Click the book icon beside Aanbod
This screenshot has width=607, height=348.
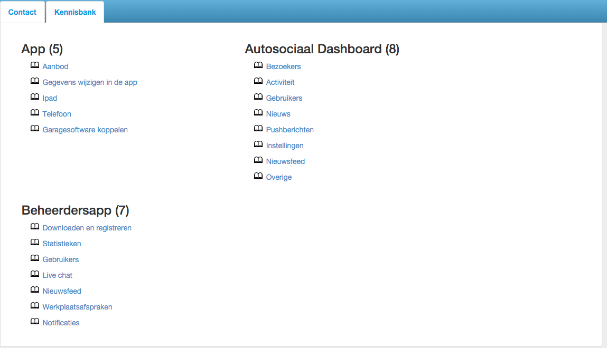pos(35,65)
